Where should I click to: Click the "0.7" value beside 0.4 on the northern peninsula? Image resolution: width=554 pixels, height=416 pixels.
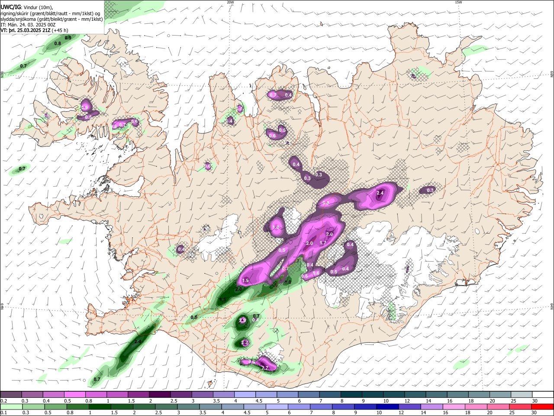point(273,95)
